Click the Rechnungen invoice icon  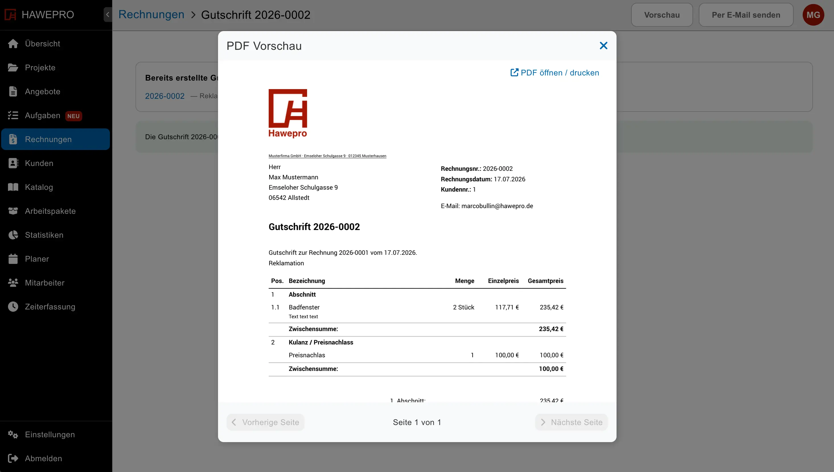(13, 139)
